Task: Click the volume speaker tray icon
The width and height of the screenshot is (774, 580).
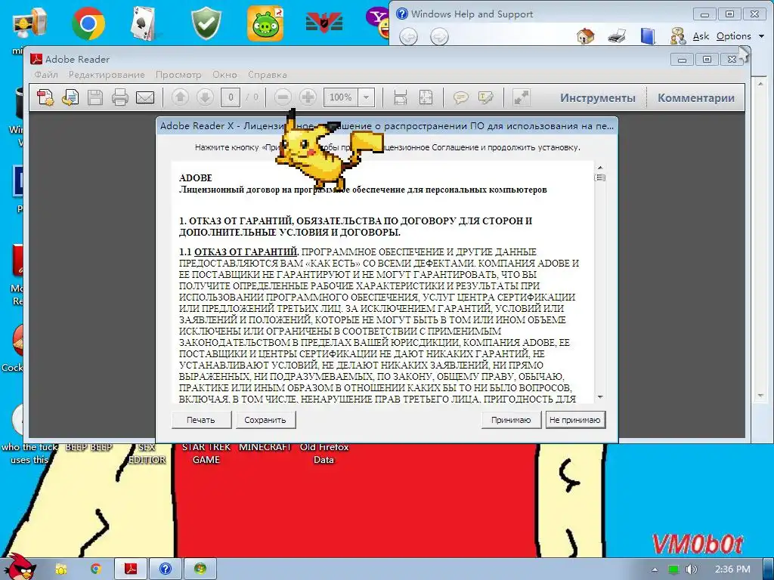Action: 692,569
